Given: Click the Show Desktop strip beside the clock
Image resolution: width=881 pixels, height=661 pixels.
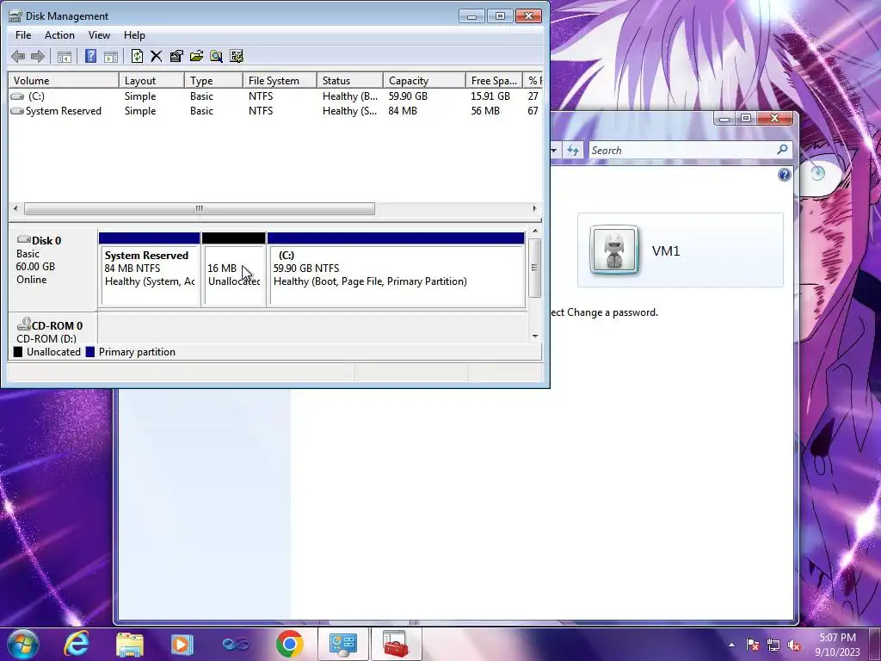Looking at the screenshot, I should [876, 645].
